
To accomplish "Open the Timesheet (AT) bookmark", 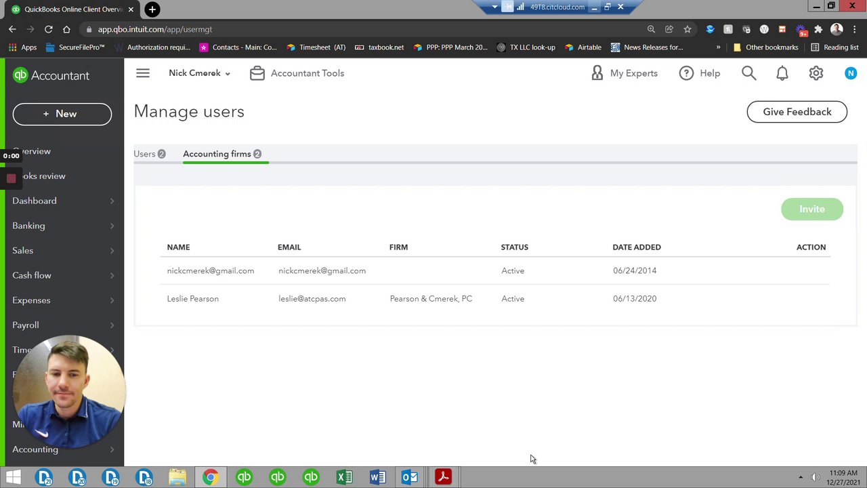I will click(x=316, y=47).
